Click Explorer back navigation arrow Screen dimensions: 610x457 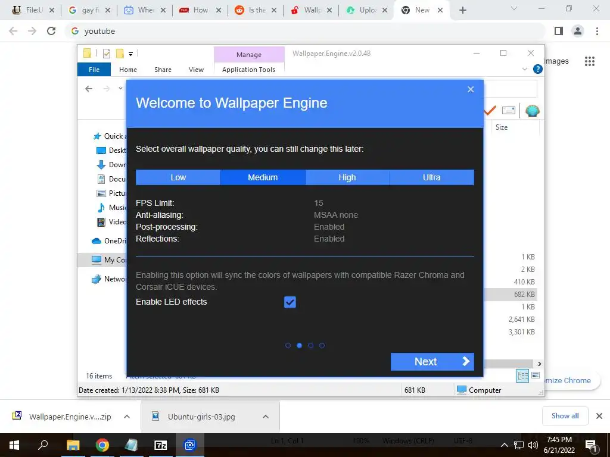[x=89, y=89]
